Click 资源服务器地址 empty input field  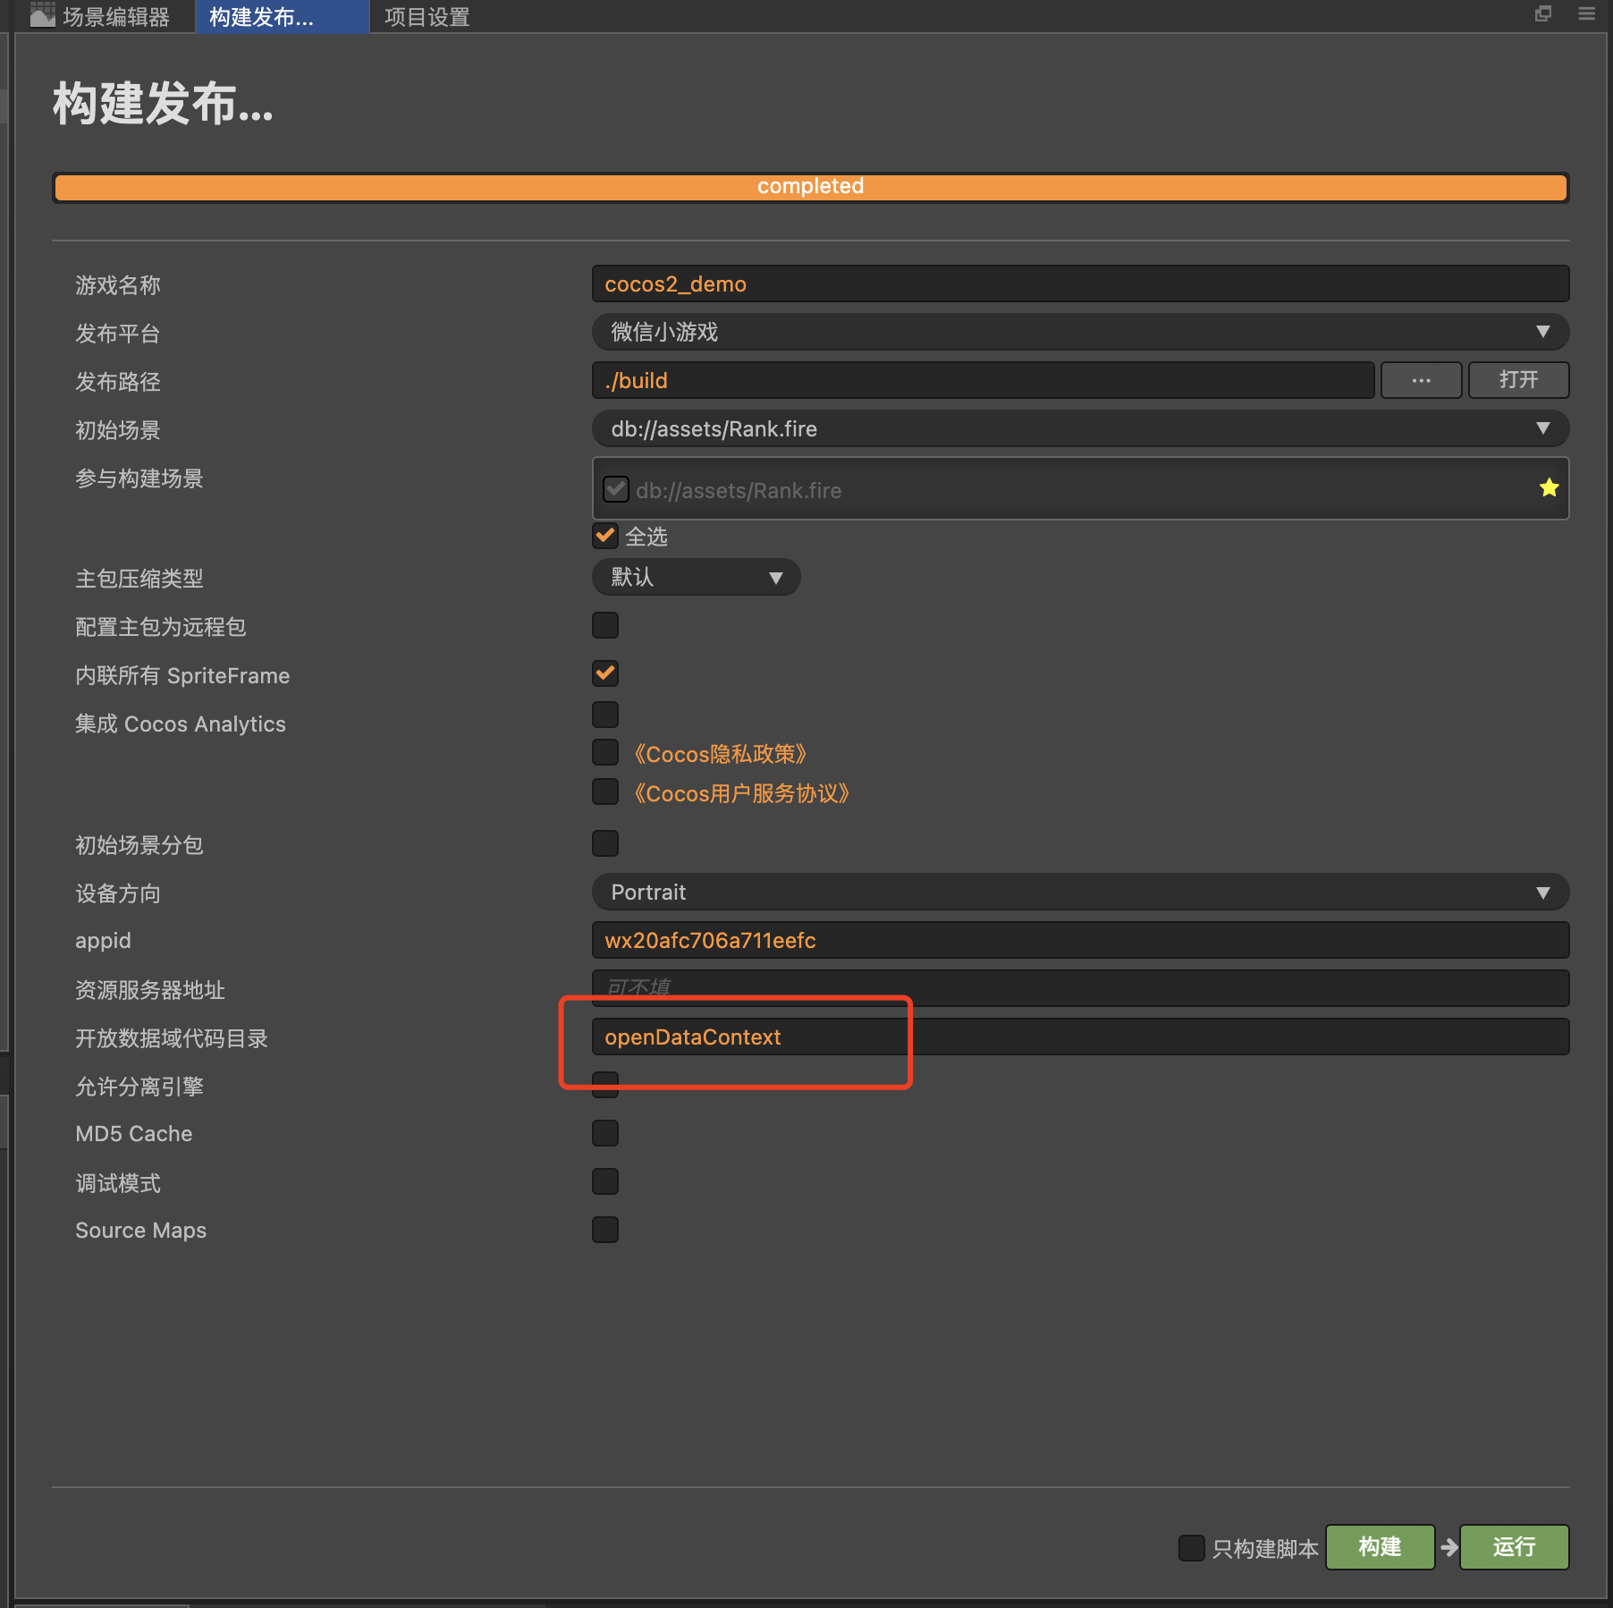(x=1080, y=988)
